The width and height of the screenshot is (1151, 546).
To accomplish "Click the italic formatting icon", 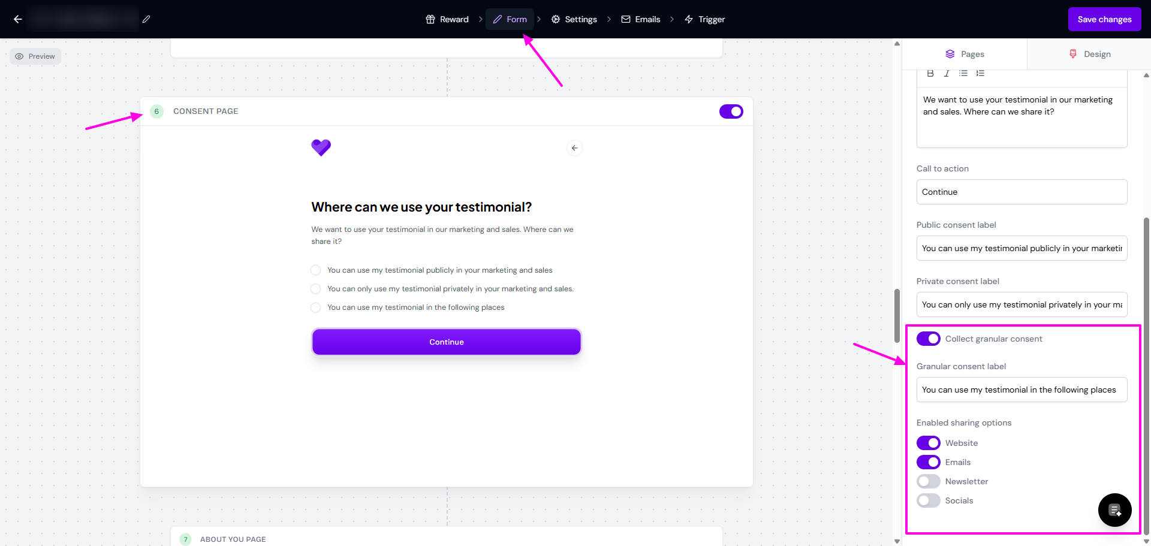I will 947,73.
